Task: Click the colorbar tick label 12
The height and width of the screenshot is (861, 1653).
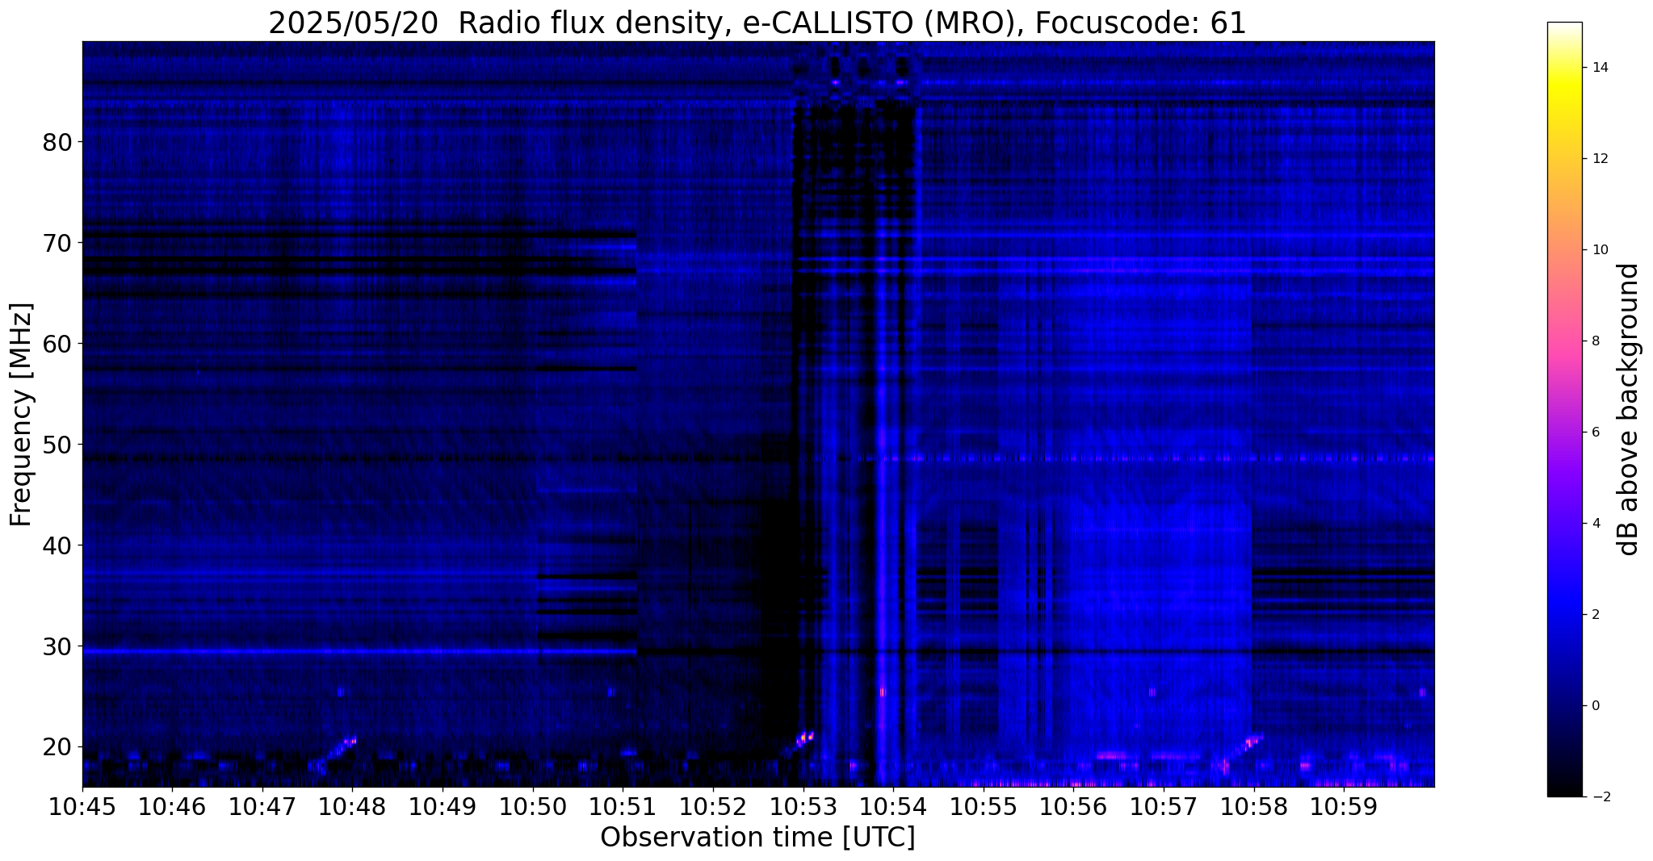Action: pos(1599,159)
